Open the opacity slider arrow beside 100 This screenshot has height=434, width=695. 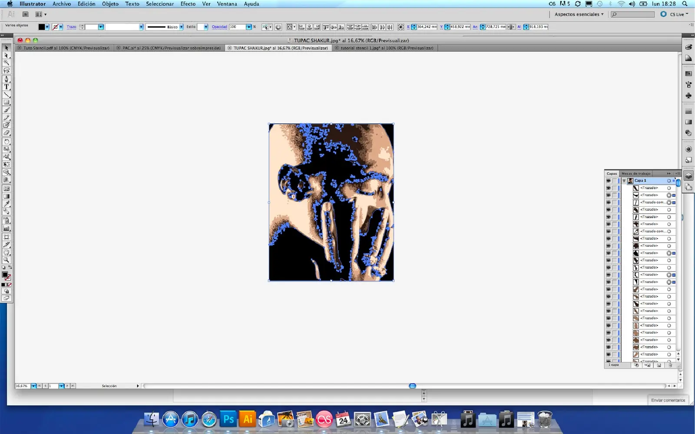point(249,27)
